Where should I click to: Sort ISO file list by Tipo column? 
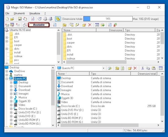[139, 30]
